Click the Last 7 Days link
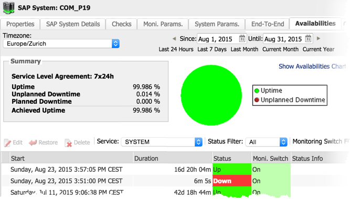The height and width of the screenshot is (199, 350). point(212,49)
